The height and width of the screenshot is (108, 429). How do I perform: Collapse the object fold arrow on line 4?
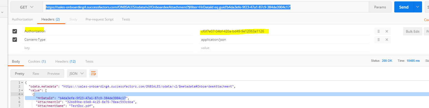click(22, 94)
